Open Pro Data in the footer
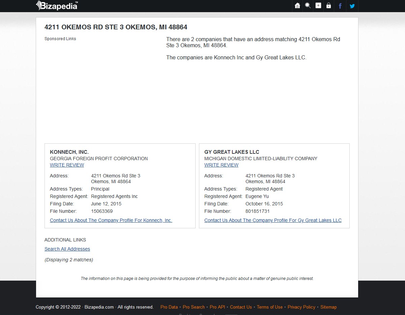 pyautogui.click(x=169, y=307)
